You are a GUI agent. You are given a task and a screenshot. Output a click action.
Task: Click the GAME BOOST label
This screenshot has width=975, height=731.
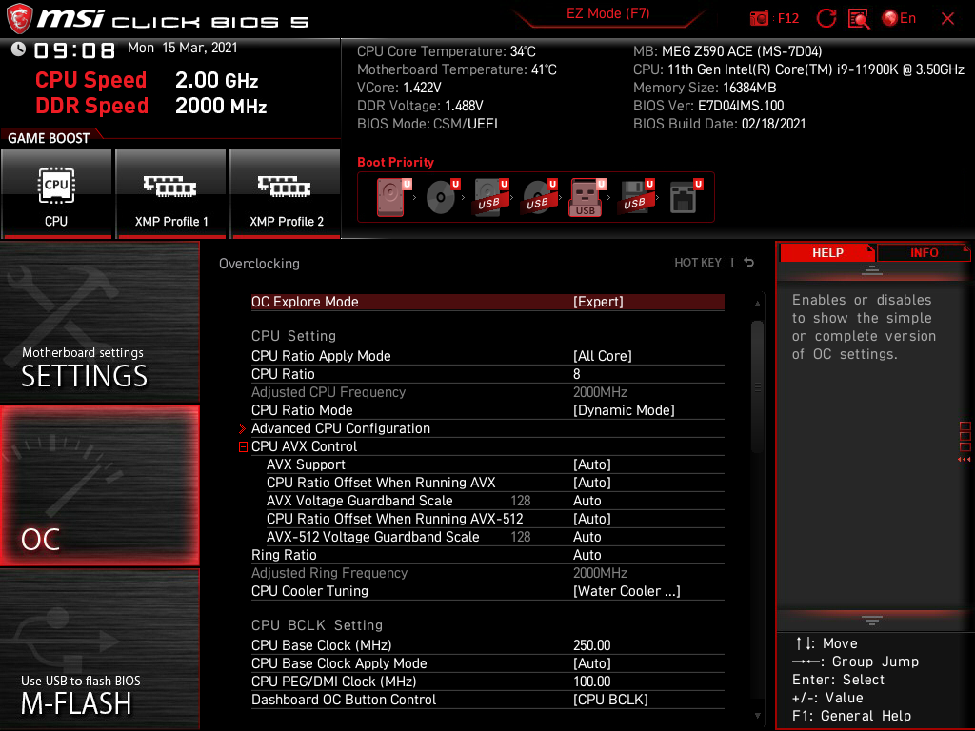[49, 138]
